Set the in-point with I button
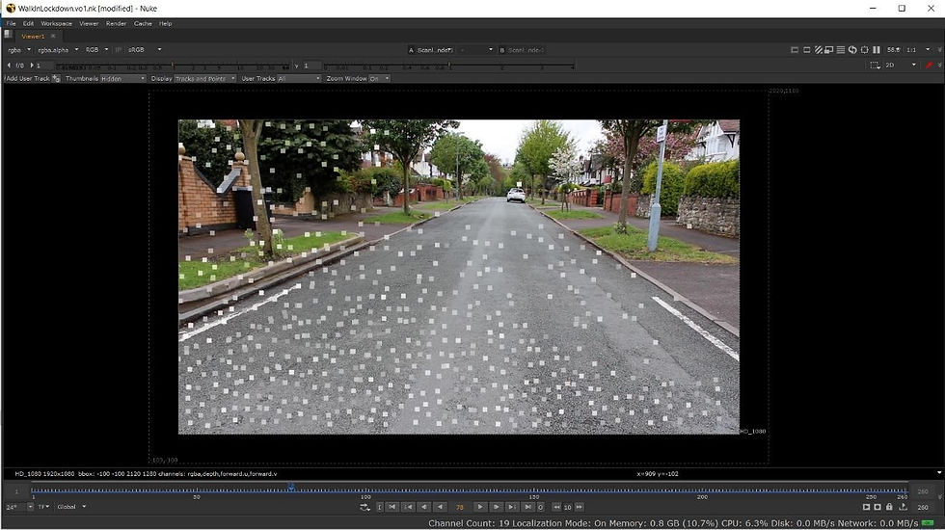Screen dimensions: 945x530 point(380,507)
